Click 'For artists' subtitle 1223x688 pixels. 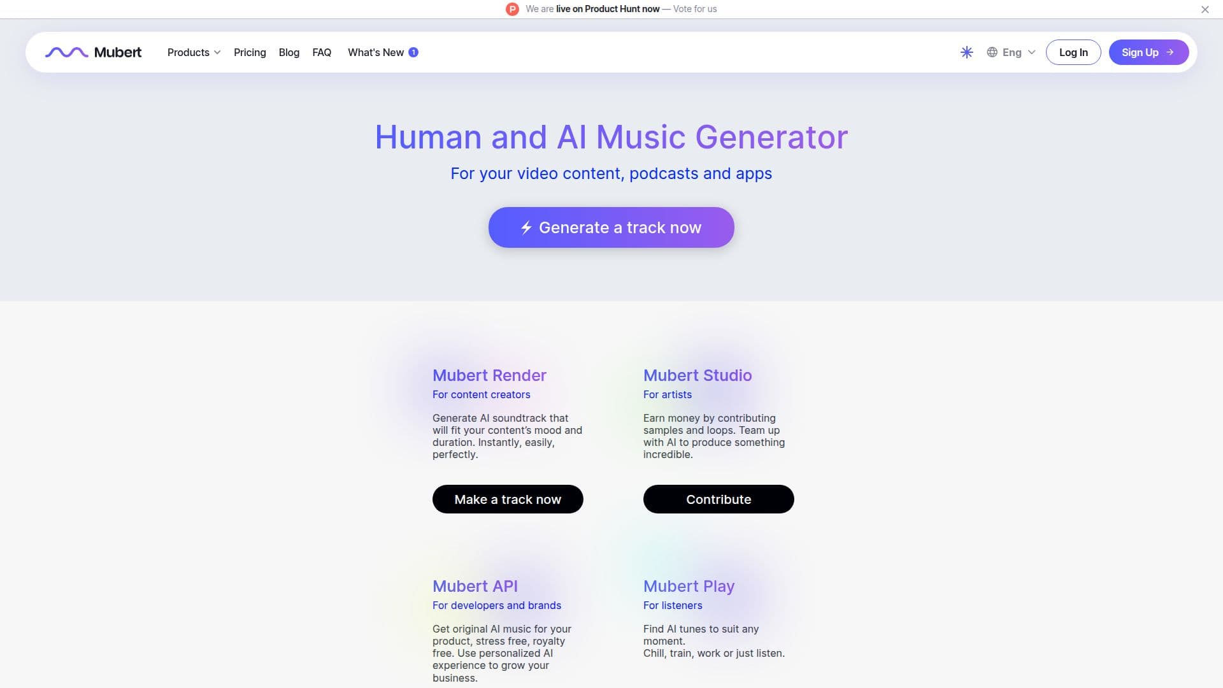[x=668, y=394]
